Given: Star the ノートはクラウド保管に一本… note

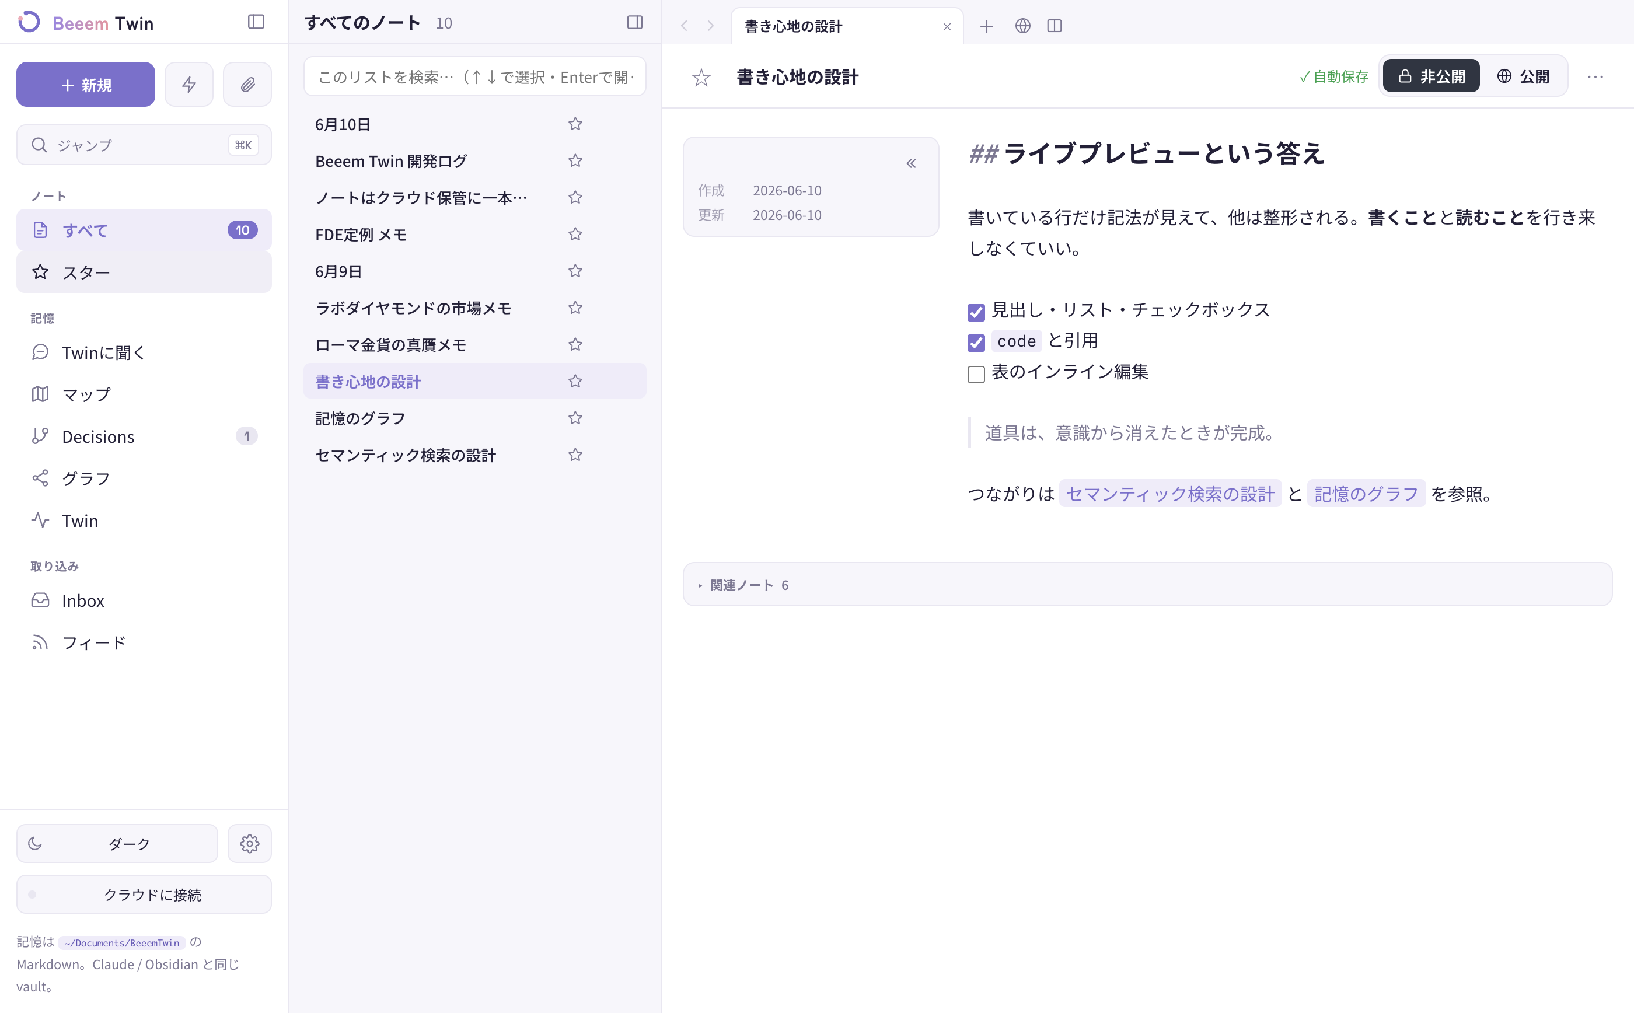Looking at the screenshot, I should coord(575,198).
